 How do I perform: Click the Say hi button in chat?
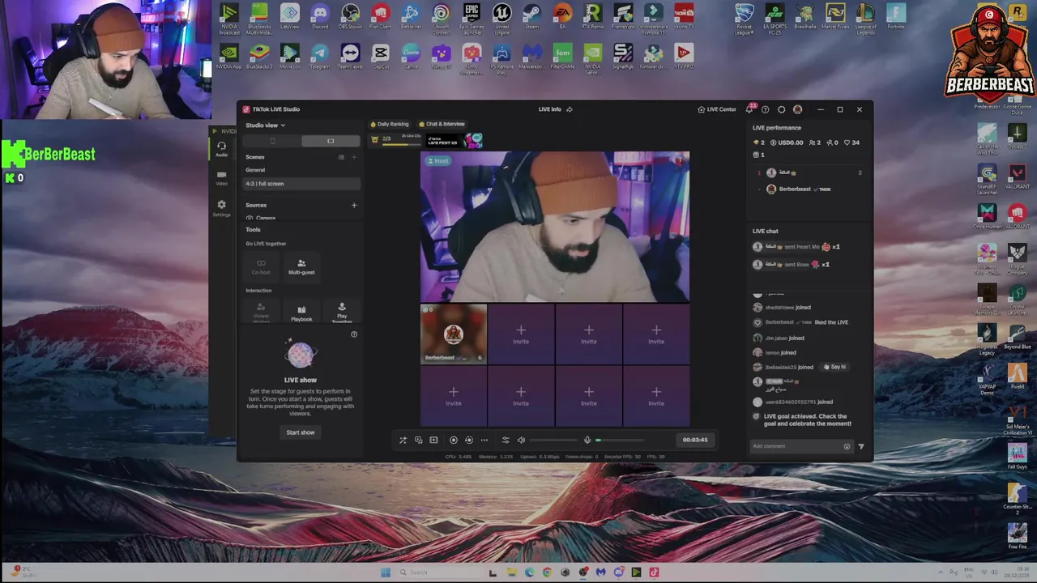(834, 367)
